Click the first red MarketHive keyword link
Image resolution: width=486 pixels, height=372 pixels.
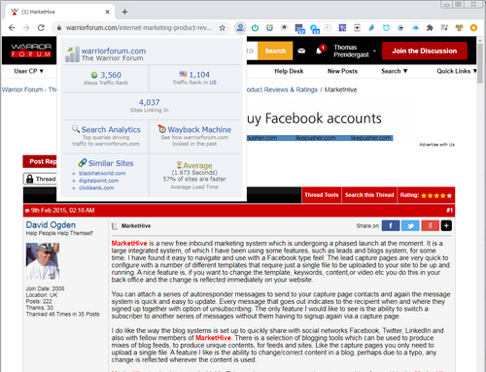129,243
